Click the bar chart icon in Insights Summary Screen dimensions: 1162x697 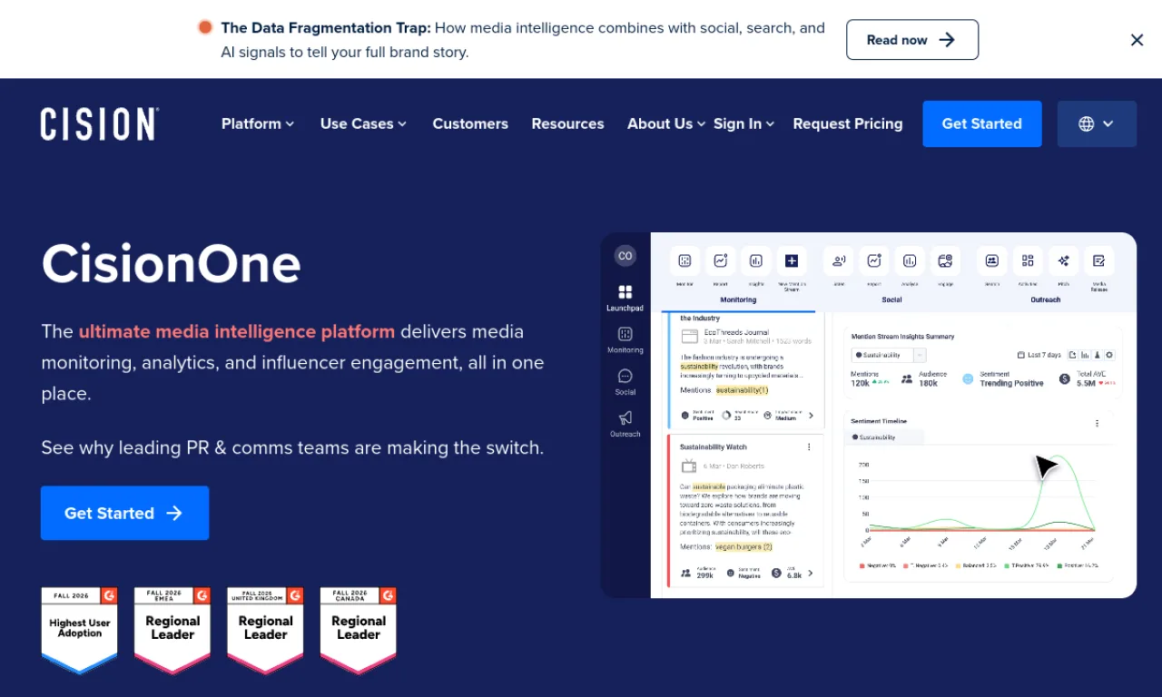pos(1085,355)
